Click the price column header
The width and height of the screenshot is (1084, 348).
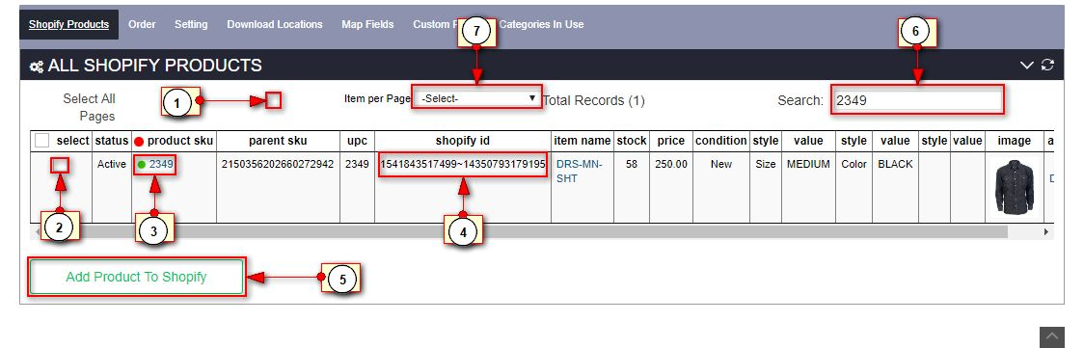670,141
